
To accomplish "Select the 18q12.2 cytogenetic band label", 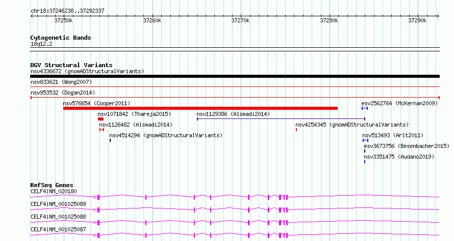I will point(41,44).
